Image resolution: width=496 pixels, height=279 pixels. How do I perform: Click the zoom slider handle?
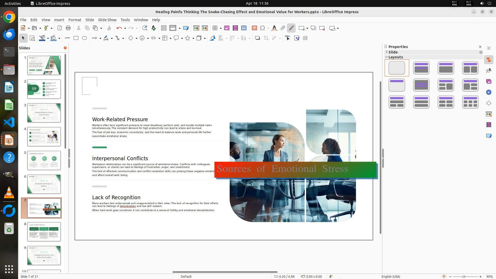click(464, 277)
